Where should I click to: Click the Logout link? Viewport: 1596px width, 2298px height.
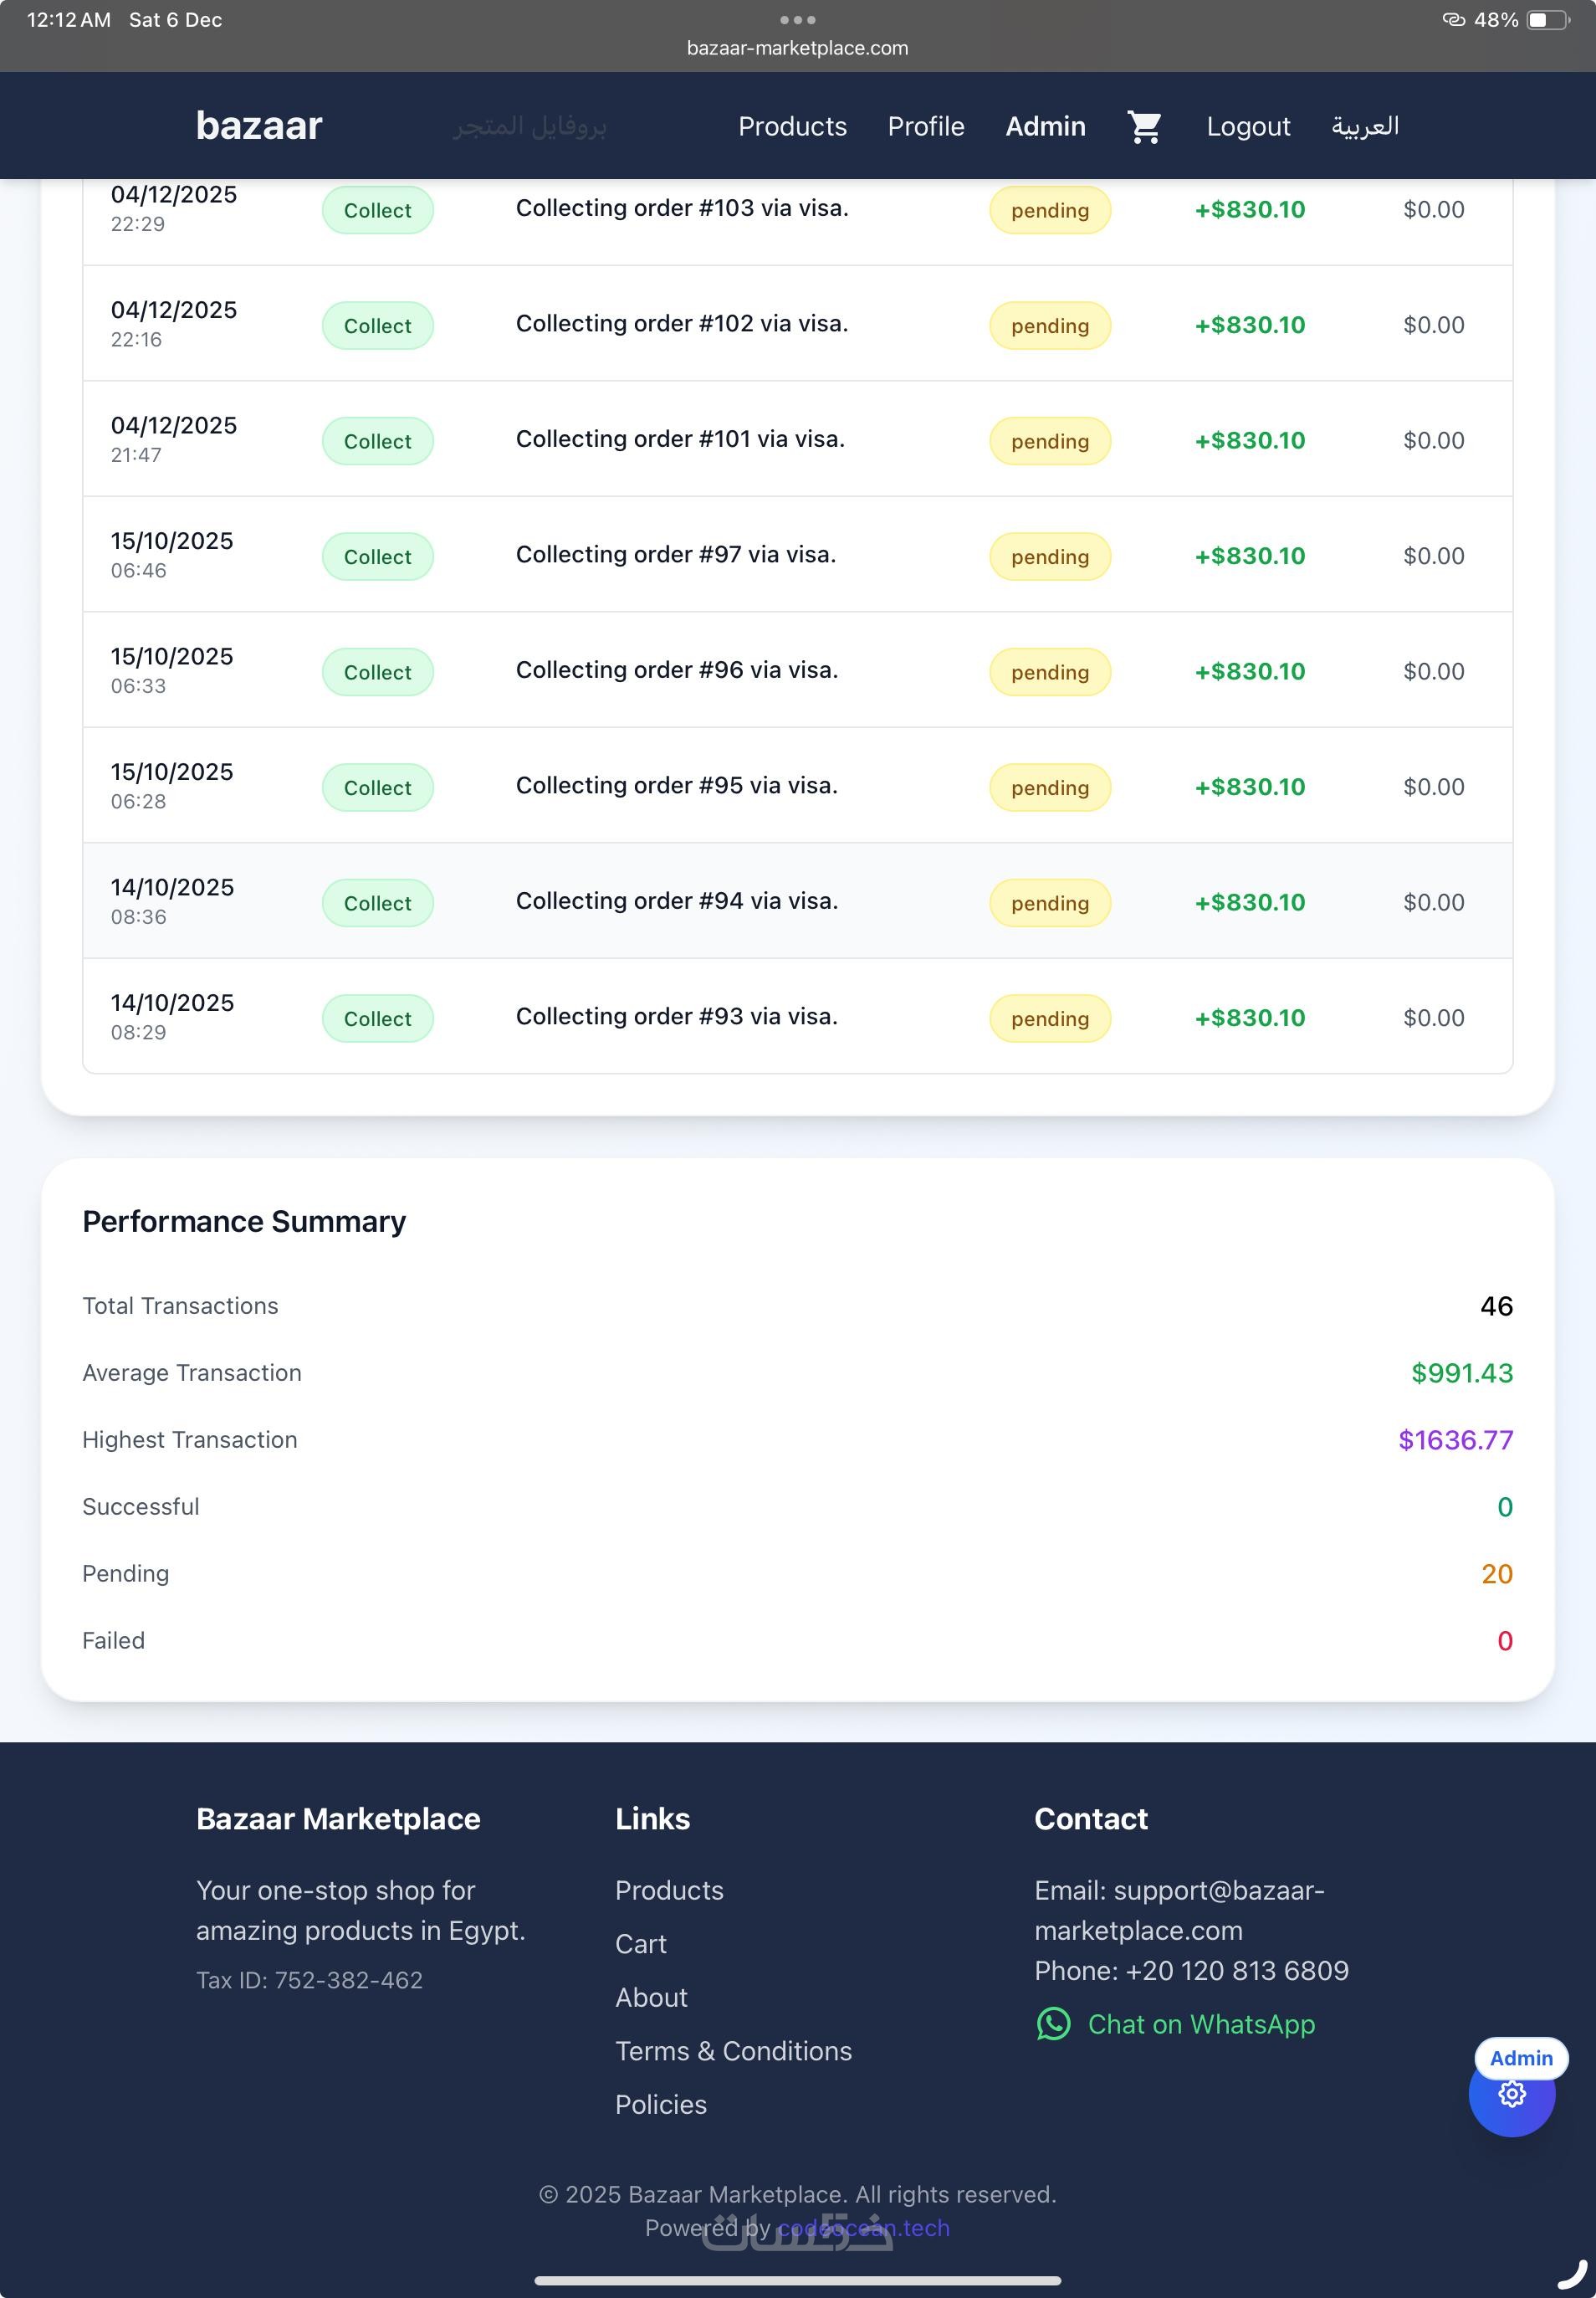tap(1247, 126)
